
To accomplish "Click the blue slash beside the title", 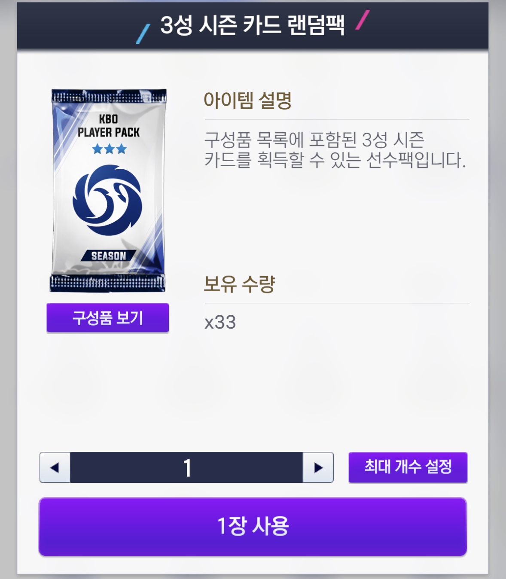I will coord(143,34).
